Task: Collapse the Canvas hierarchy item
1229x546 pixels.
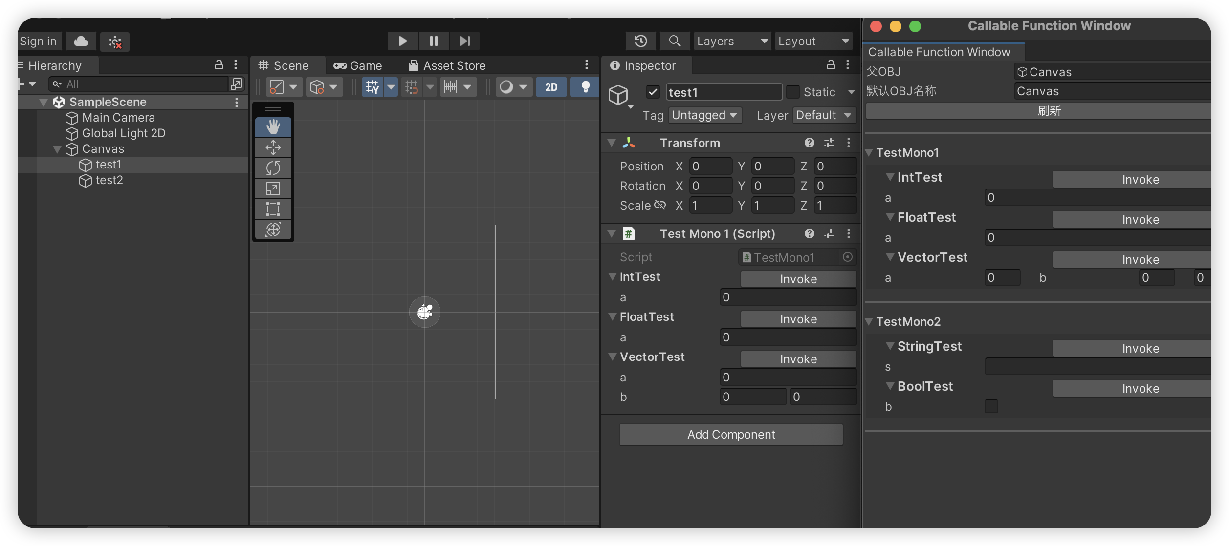Action: tap(57, 149)
